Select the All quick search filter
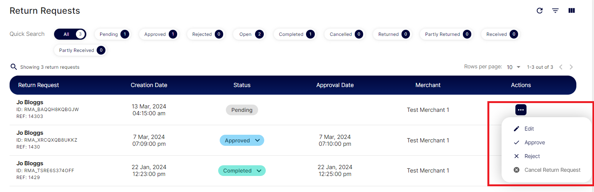594x192 pixels. (x=70, y=34)
